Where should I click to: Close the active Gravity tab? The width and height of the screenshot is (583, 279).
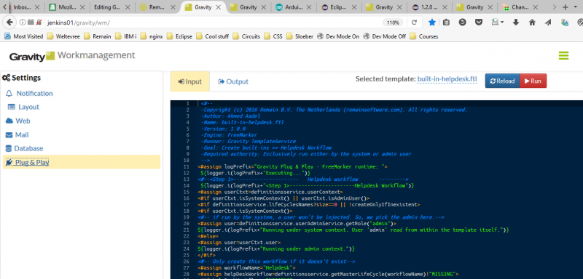[x=218, y=7]
